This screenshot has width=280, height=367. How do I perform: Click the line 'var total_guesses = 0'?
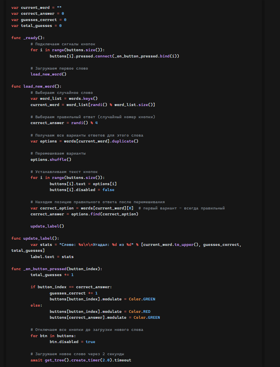36,26
